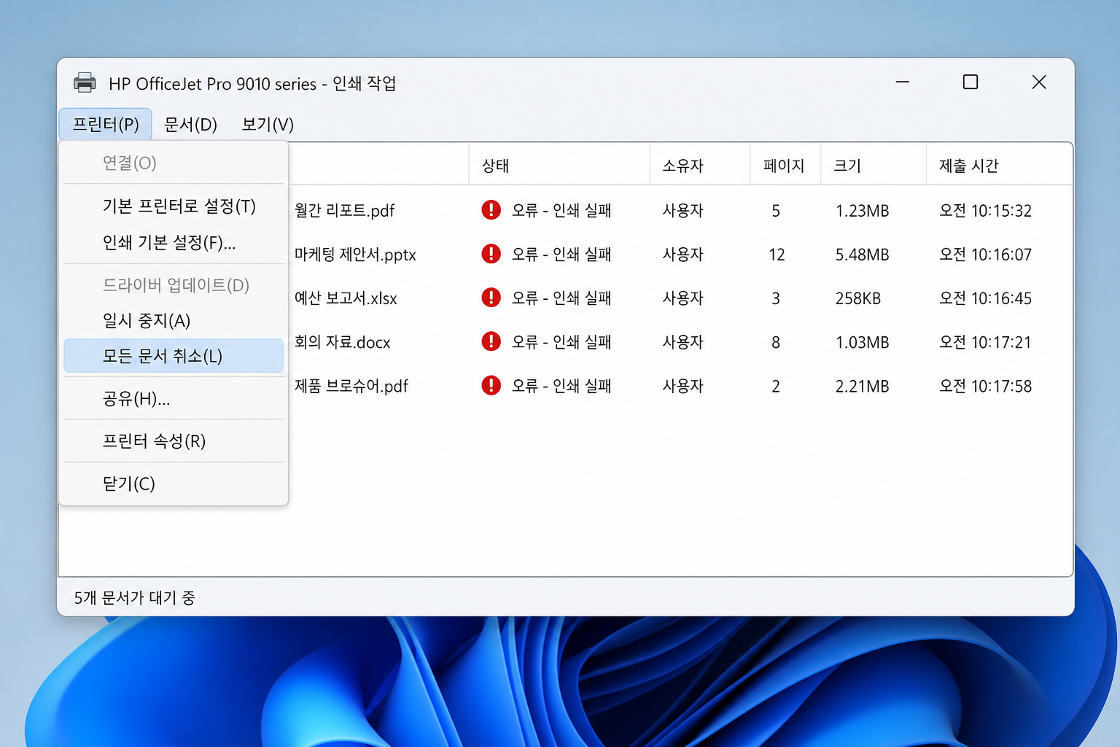The image size is (1120, 747).
Task: Open 인쇄 기본 설정(F)...
Action: click(174, 241)
